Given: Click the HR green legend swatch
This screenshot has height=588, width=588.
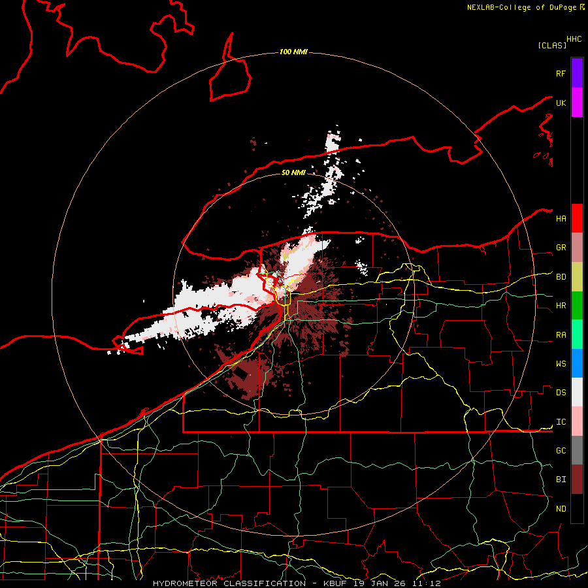Looking at the screenshot, I should tap(577, 306).
